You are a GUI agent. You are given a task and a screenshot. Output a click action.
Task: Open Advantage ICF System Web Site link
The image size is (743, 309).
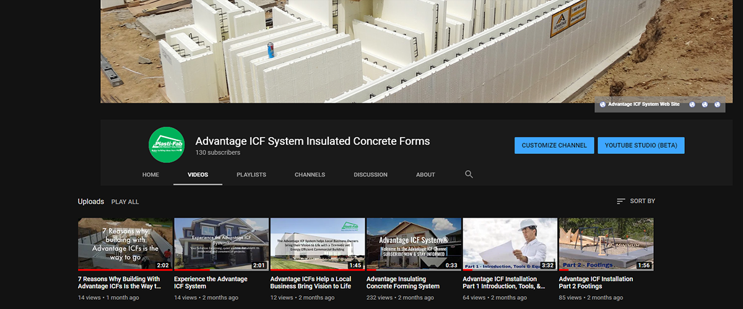click(644, 104)
